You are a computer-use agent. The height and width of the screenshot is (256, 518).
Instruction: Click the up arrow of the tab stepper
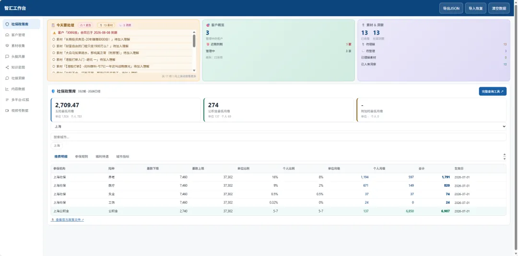point(504,155)
